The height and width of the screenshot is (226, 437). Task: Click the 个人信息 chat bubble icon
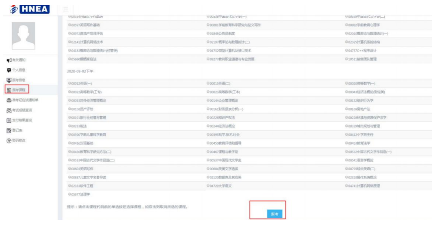[8, 70]
